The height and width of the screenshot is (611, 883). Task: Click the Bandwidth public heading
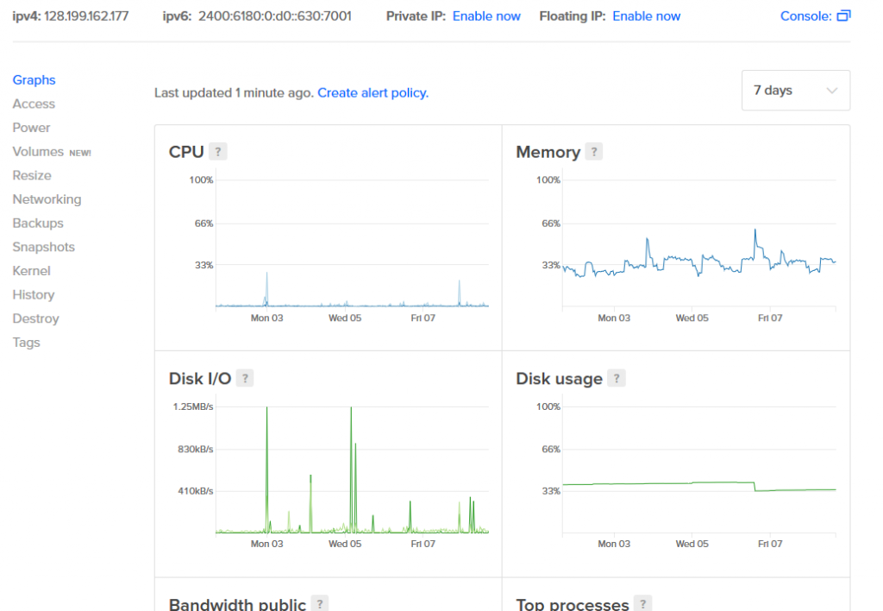click(237, 604)
